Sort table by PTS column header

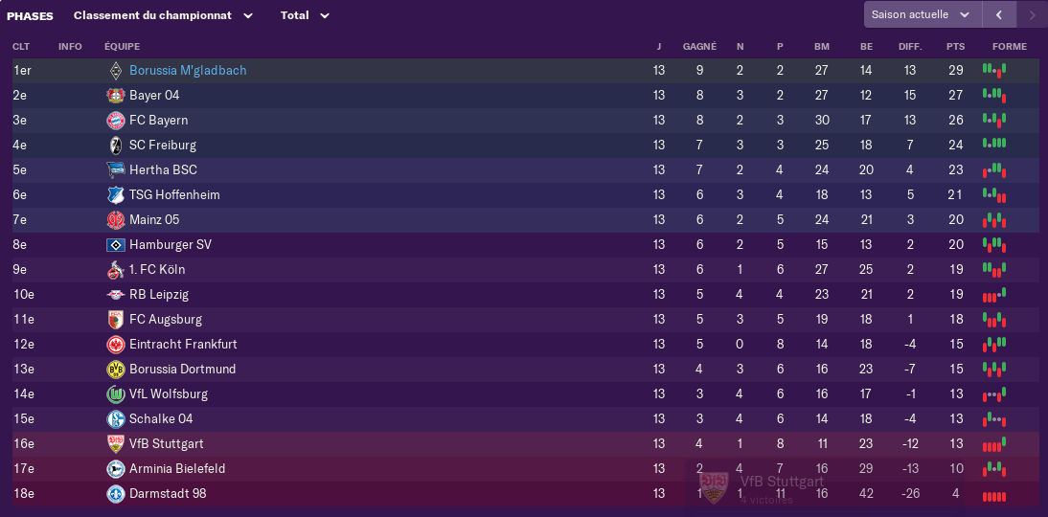tap(956, 47)
